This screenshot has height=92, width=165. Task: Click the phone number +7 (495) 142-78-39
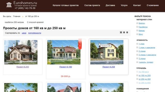pos(25,8)
